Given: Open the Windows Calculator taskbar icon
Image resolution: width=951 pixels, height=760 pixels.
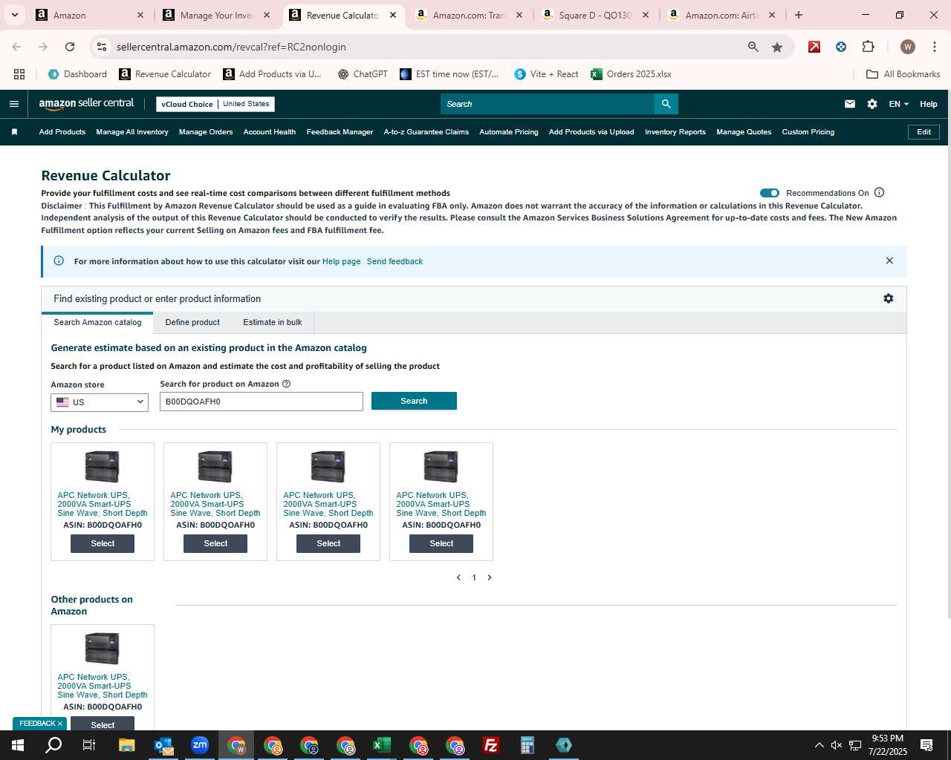Looking at the screenshot, I should (527, 745).
